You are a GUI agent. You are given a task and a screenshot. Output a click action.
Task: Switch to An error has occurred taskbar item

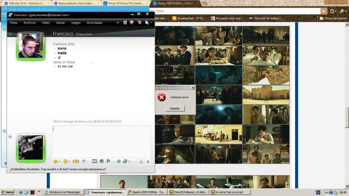click(x=230, y=192)
